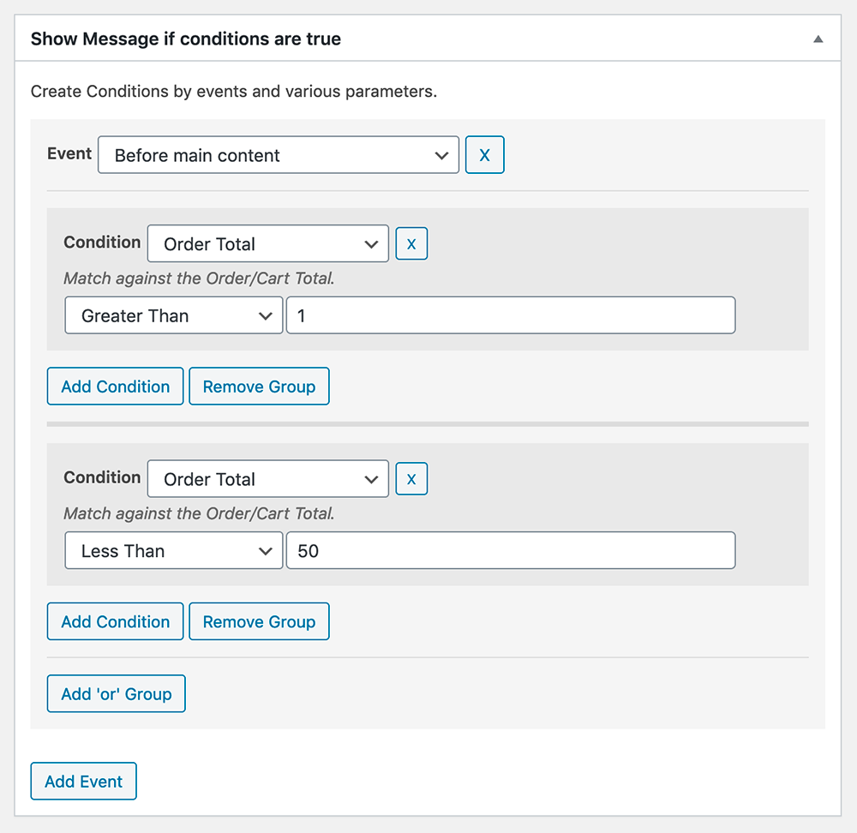Open the first Condition dropdown

[268, 243]
